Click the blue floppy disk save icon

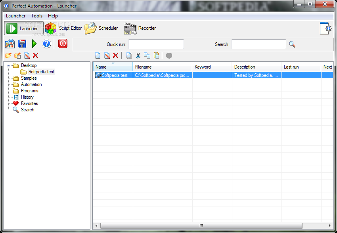point(22,44)
